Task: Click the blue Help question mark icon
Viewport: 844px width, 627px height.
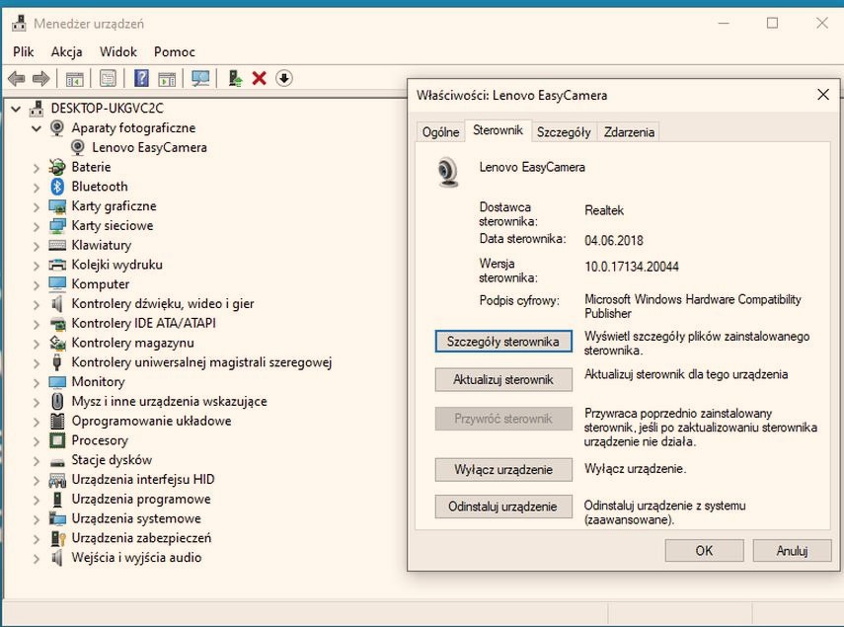Action: point(141,79)
